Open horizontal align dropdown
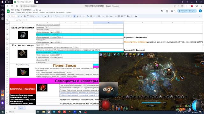 (x=99, y=16)
